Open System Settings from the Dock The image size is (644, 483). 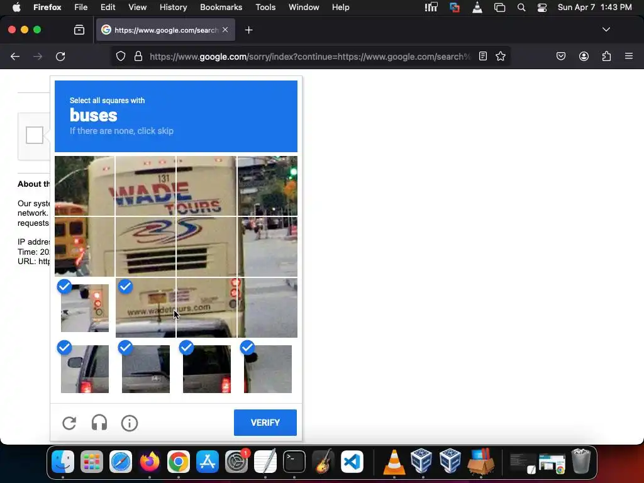click(236, 462)
